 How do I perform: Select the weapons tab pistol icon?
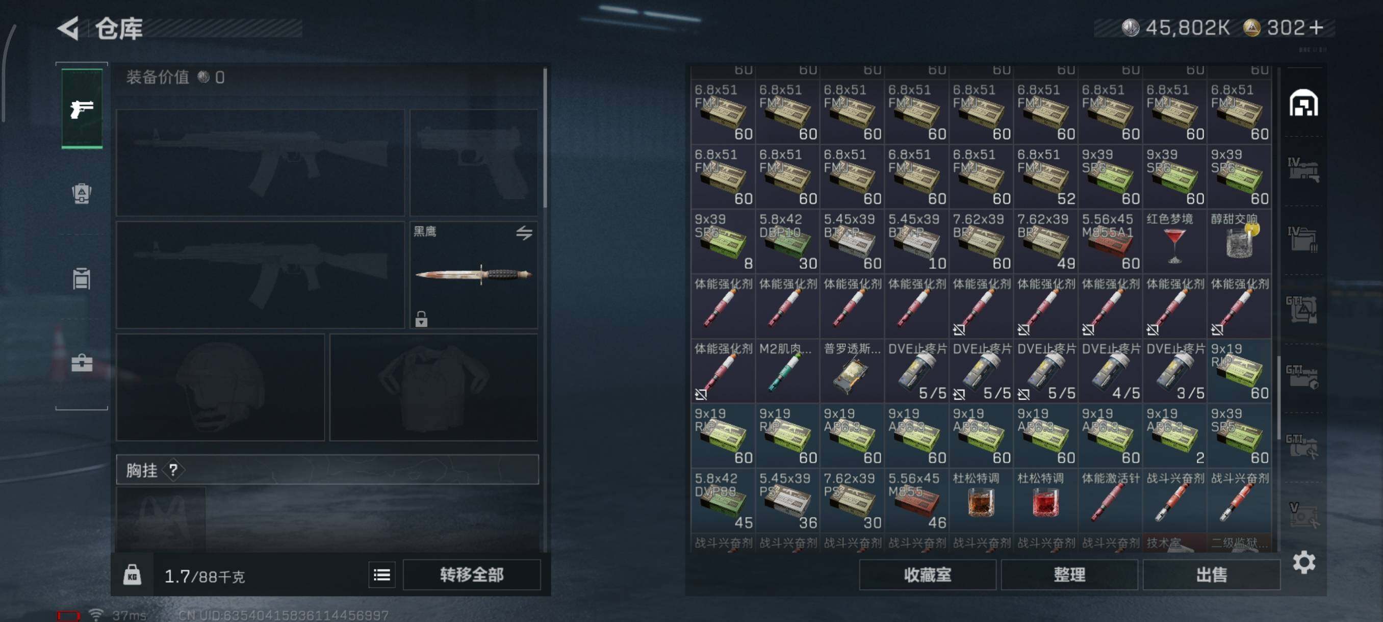coord(82,108)
